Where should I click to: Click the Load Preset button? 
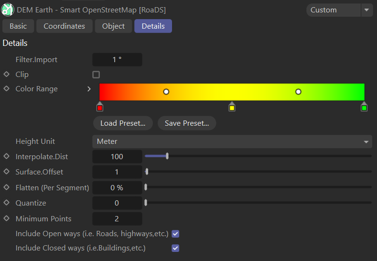[x=123, y=123]
